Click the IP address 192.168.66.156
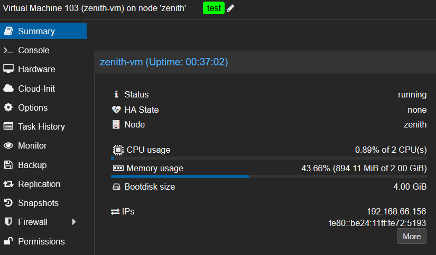The height and width of the screenshot is (255, 436). (x=396, y=211)
